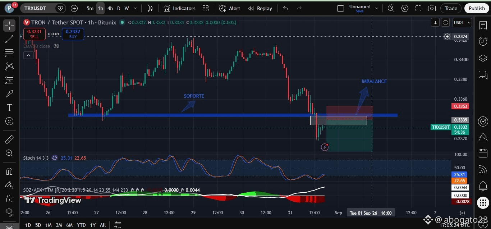Open the Fibonacci retracement tool group
Image resolution: width=491 pixels, height=229 pixels.
(x=9, y=53)
